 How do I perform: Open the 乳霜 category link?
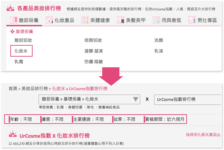tap(19, 62)
